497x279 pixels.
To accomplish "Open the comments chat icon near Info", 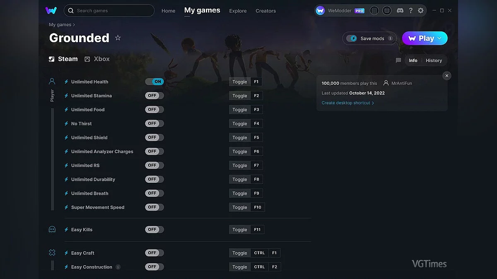I will tap(398, 60).
